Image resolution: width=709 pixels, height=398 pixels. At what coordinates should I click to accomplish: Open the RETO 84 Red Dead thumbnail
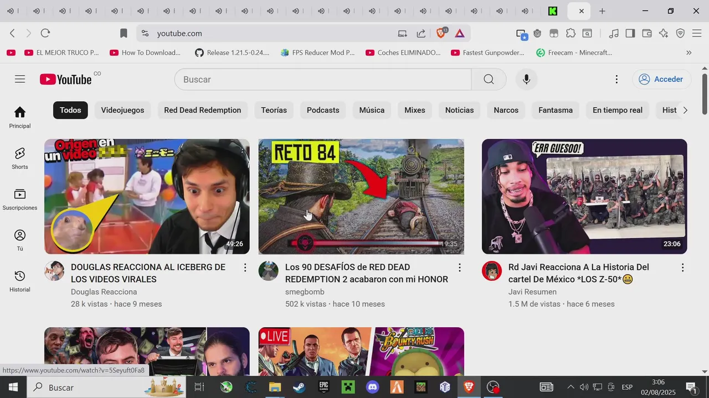(361, 196)
